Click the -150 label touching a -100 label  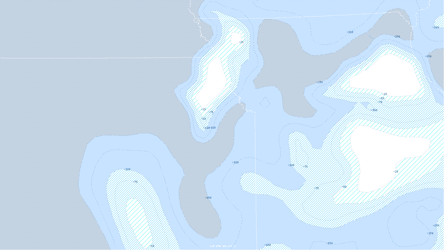tap(213, 128)
